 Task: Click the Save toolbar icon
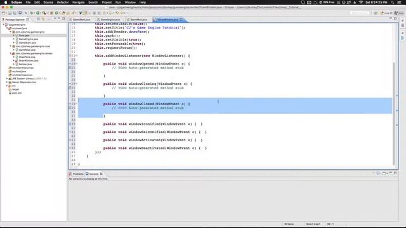[x=10, y=13]
